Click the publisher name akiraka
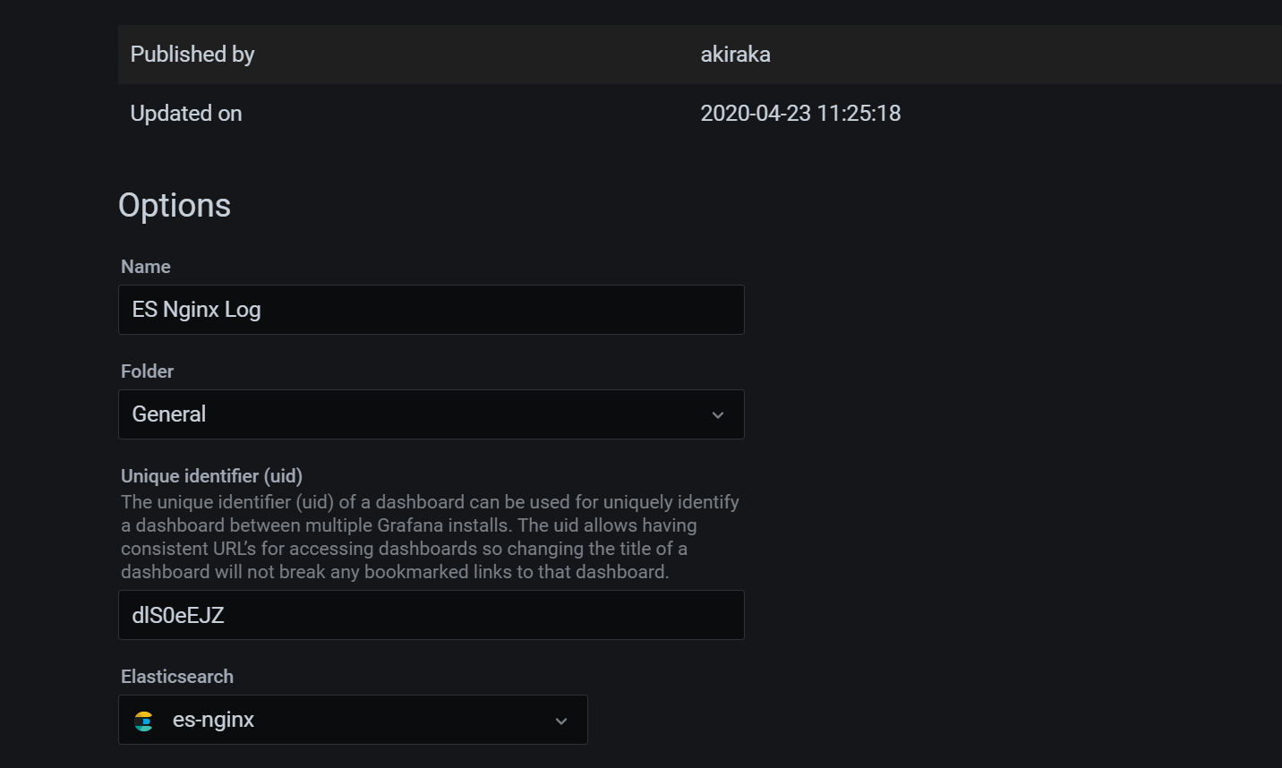 point(735,55)
